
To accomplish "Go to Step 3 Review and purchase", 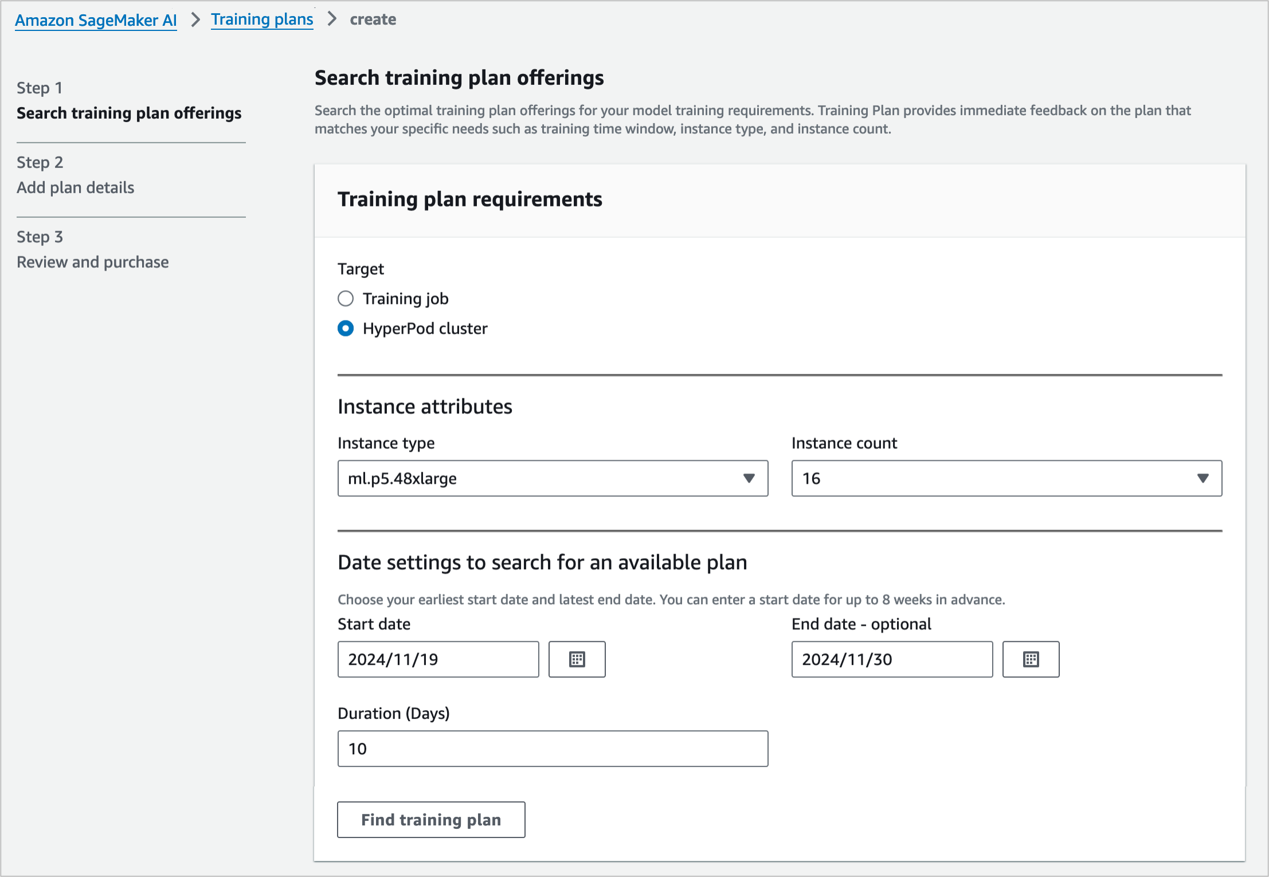I will point(92,262).
